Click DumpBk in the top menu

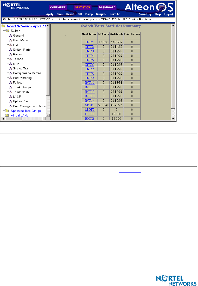coord(101,14)
